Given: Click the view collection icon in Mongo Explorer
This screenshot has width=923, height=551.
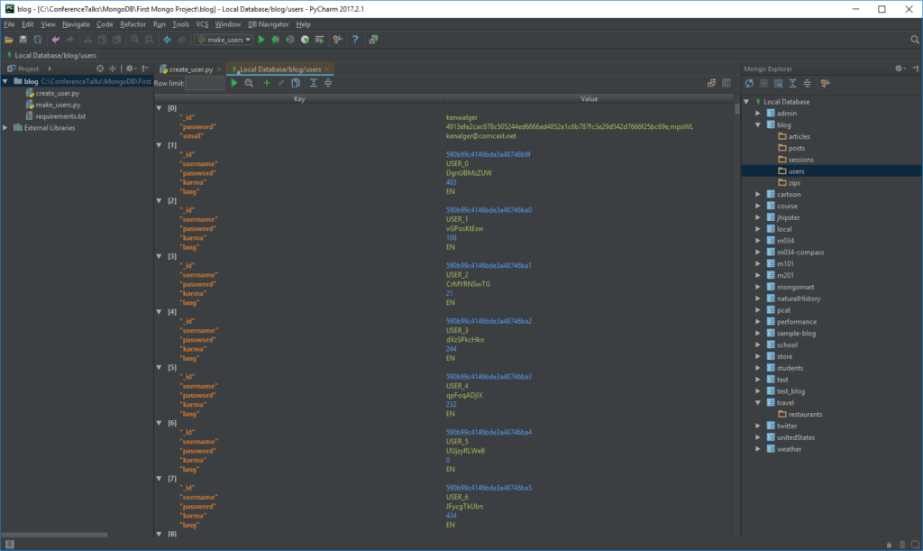Looking at the screenshot, I should pyautogui.click(x=778, y=84).
